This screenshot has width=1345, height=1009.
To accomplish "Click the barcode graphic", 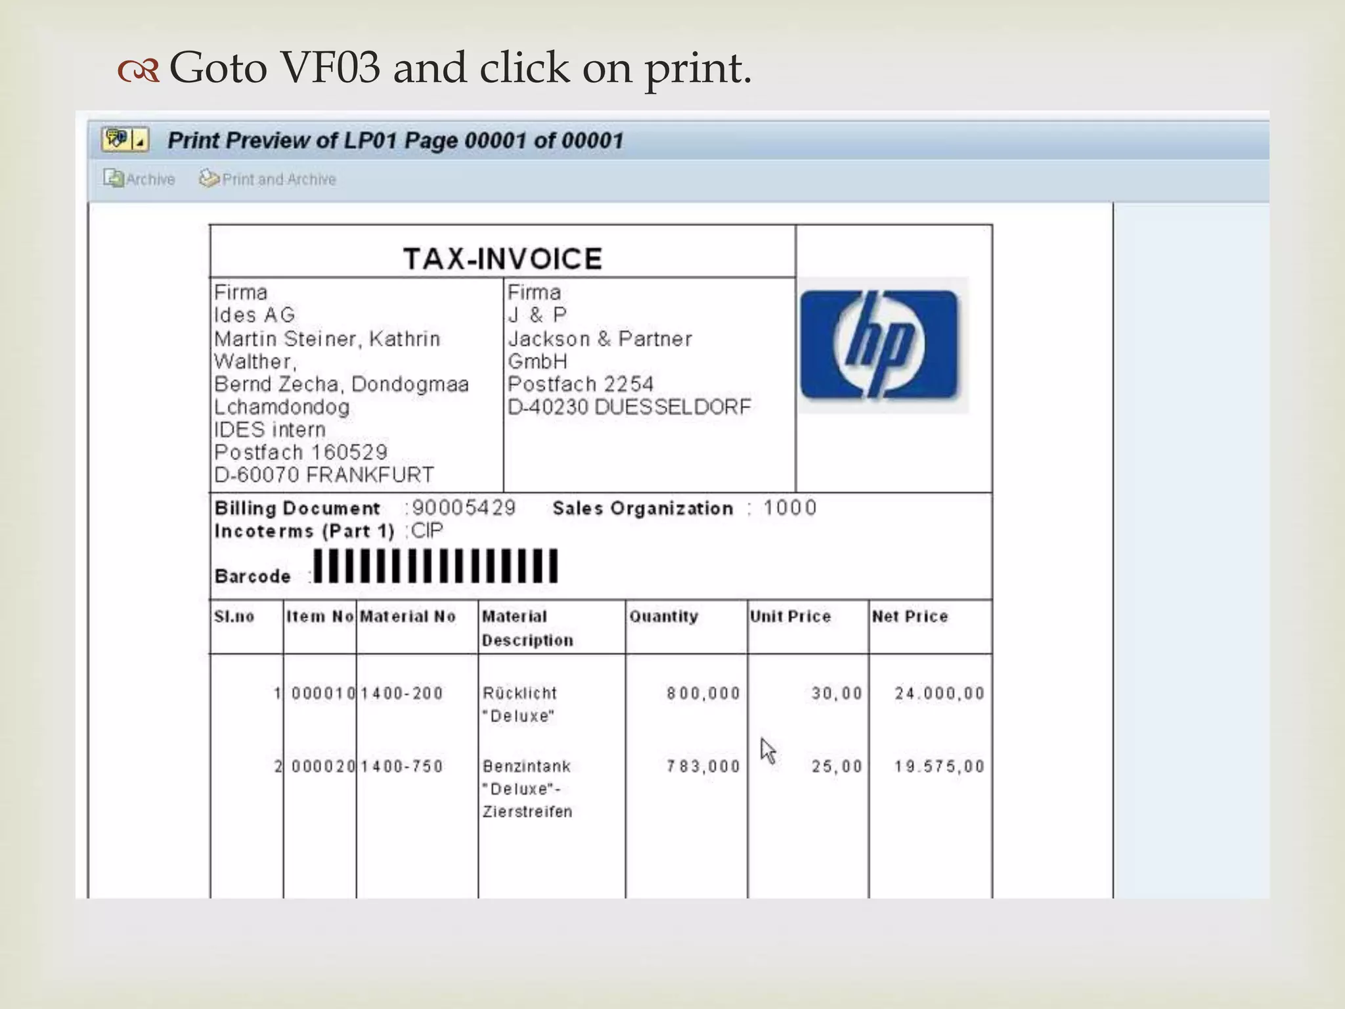I will [435, 566].
